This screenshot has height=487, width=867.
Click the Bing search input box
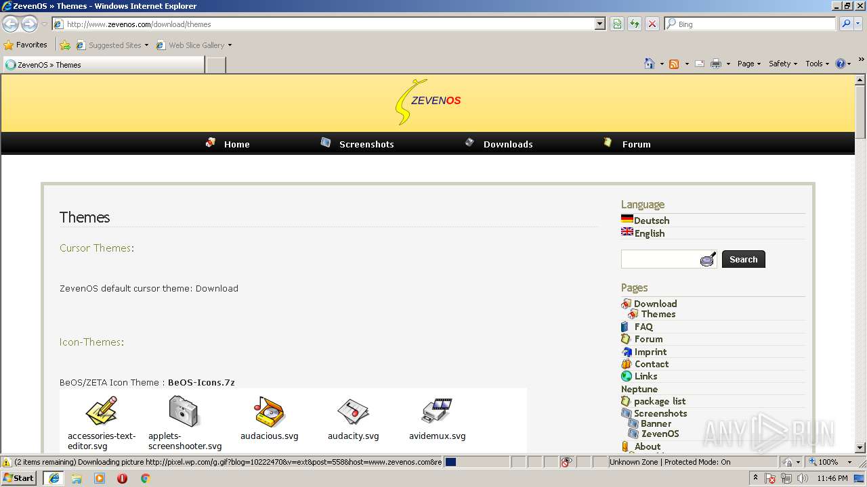(x=750, y=24)
